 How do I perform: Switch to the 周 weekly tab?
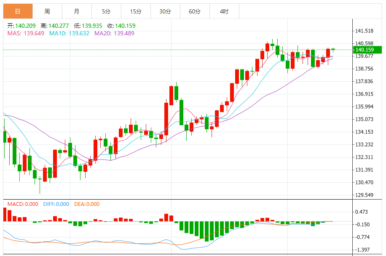[x=47, y=11]
